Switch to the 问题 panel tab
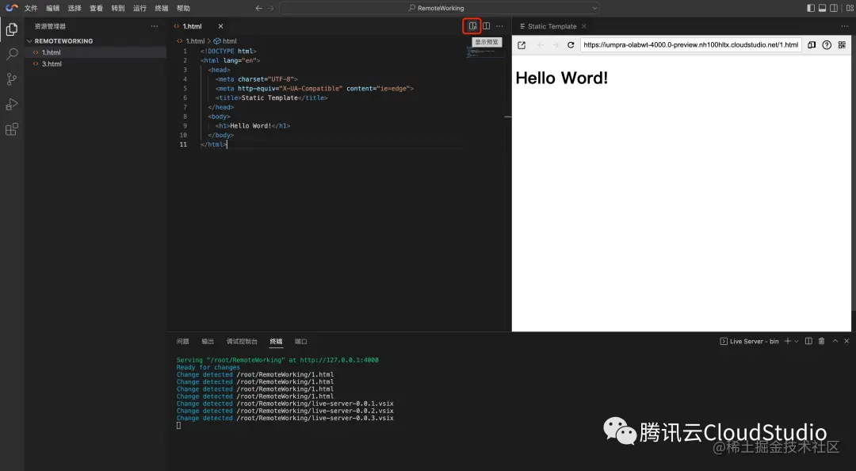Screen dimensions: 856x471 (x=183, y=342)
